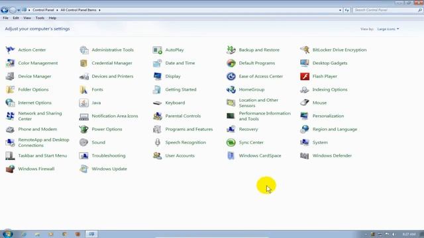Viewport: 424px width, 238px height.
Task: Click the Windows Defender icon
Action: (305, 156)
